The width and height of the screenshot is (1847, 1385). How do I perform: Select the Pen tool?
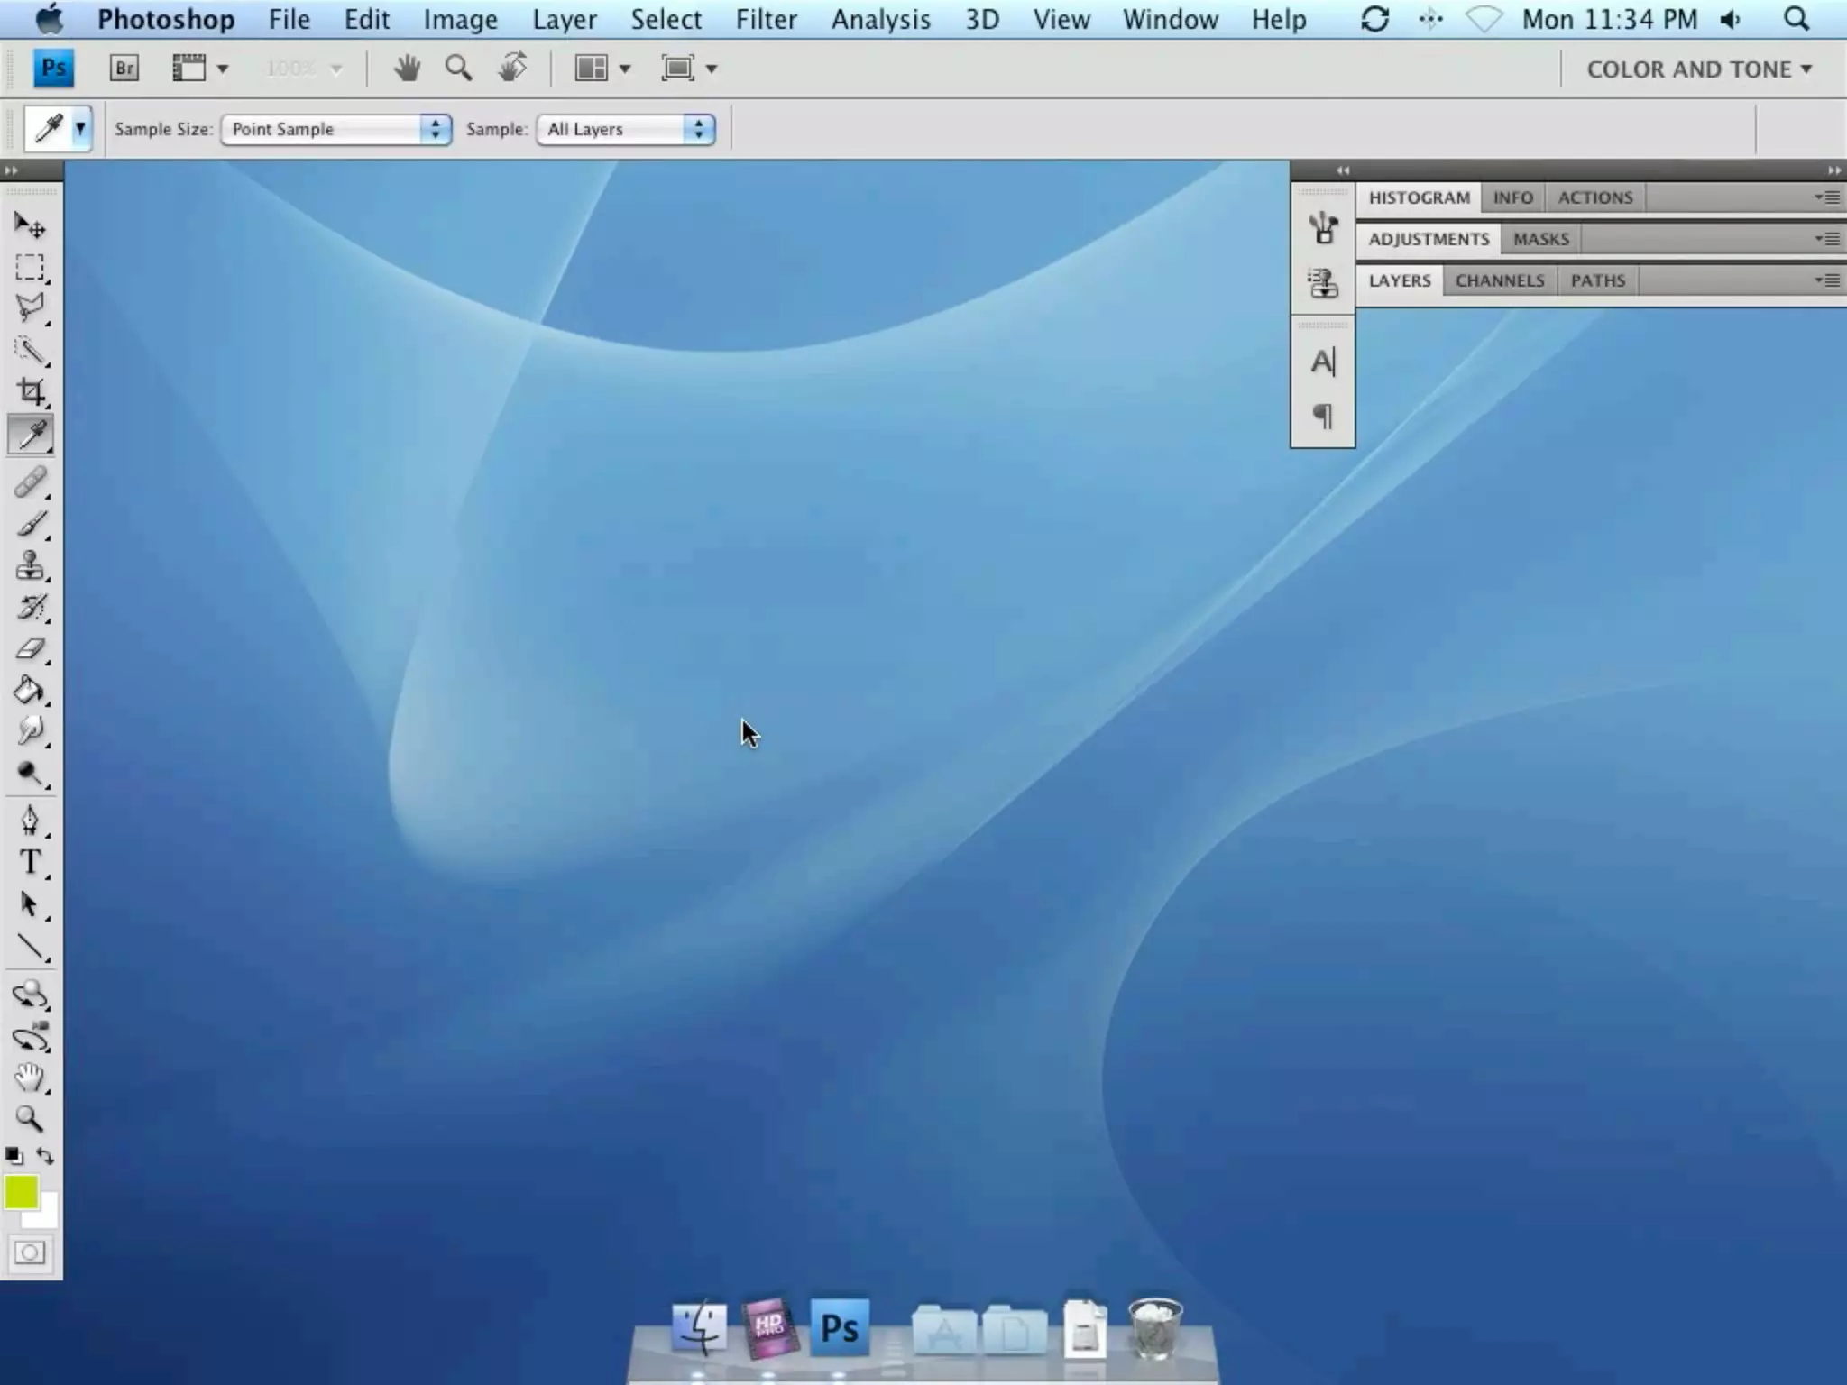(x=30, y=821)
